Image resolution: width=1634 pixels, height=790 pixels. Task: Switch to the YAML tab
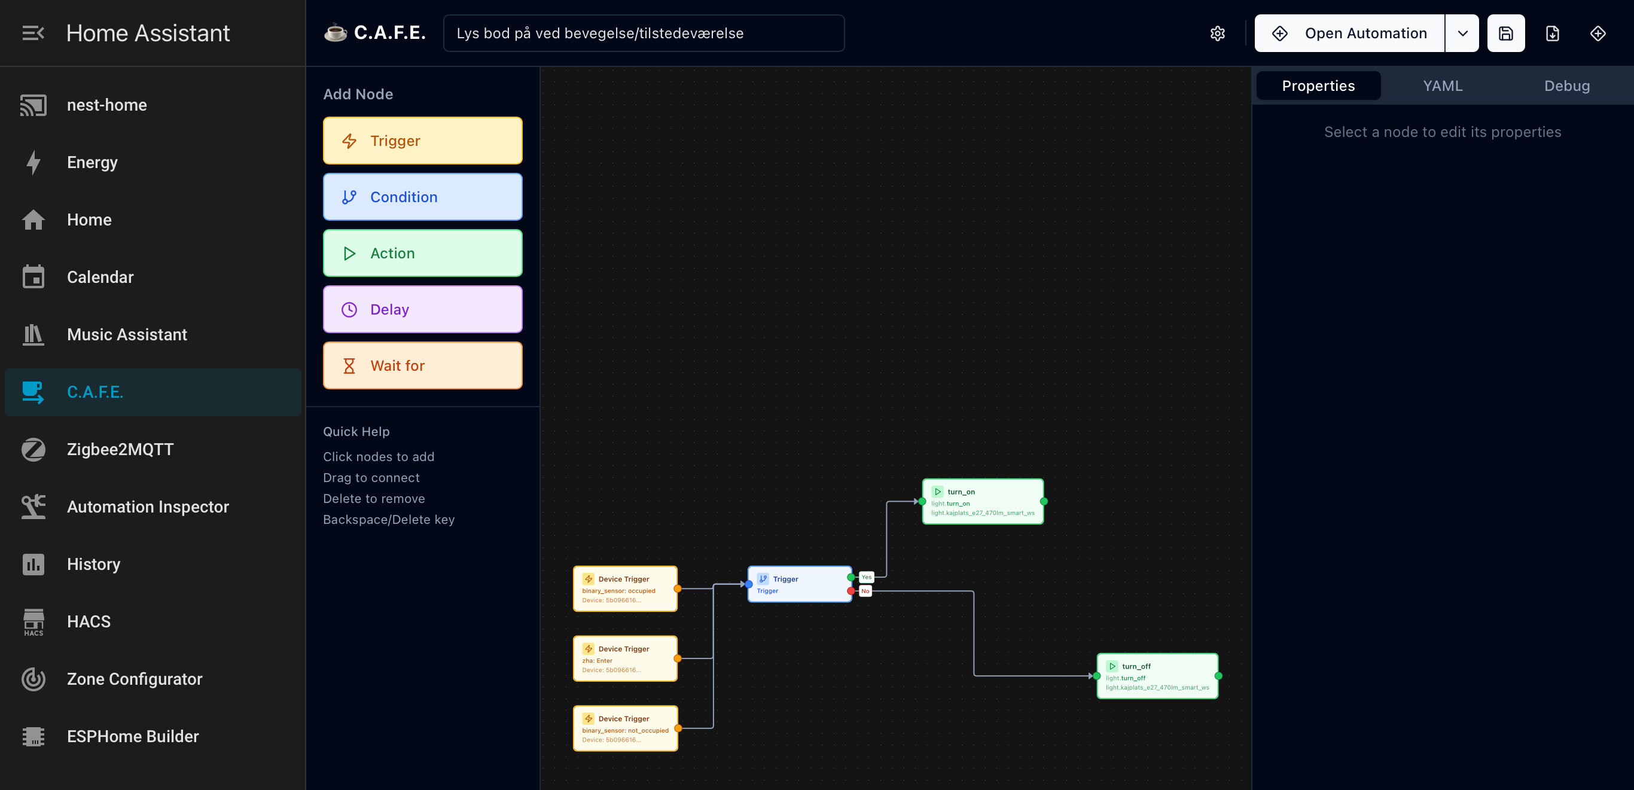coord(1443,86)
